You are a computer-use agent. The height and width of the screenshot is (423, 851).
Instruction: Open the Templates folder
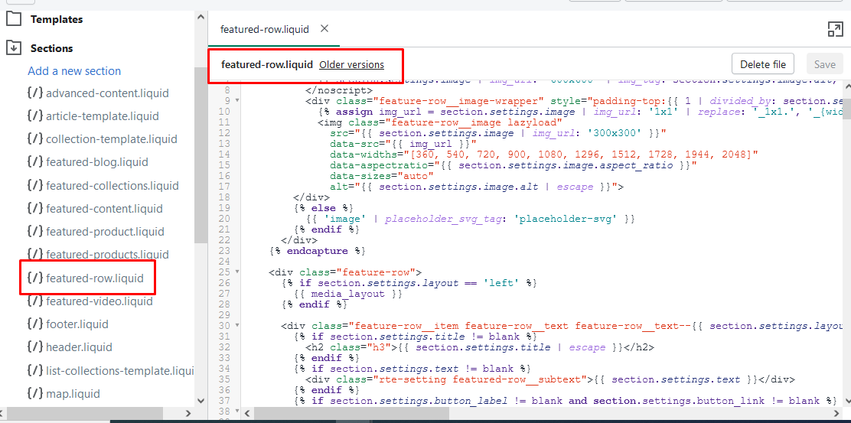(x=14, y=19)
